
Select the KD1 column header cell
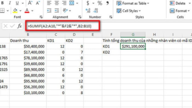point(56,41)
